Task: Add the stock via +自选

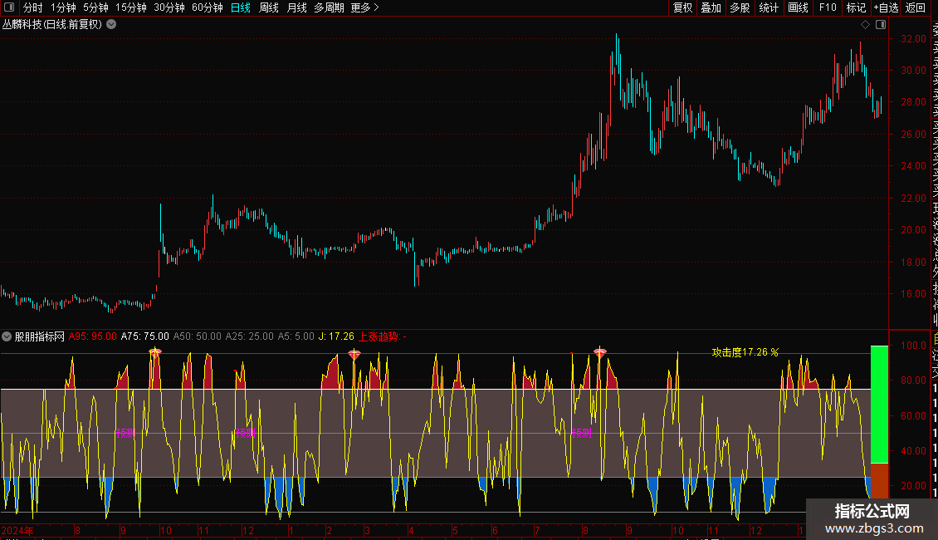Action: pyautogui.click(x=886, y=7)
